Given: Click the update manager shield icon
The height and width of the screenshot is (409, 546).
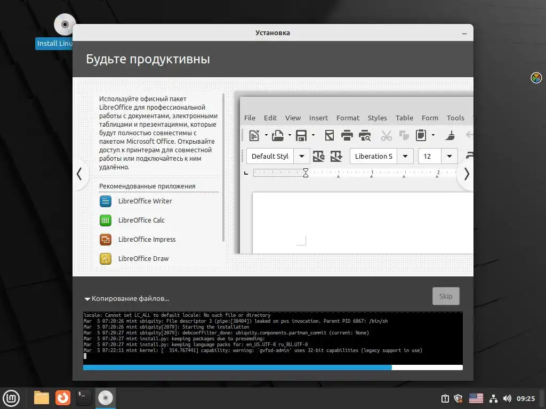Looking at the screenshot, I should [458, 398].
